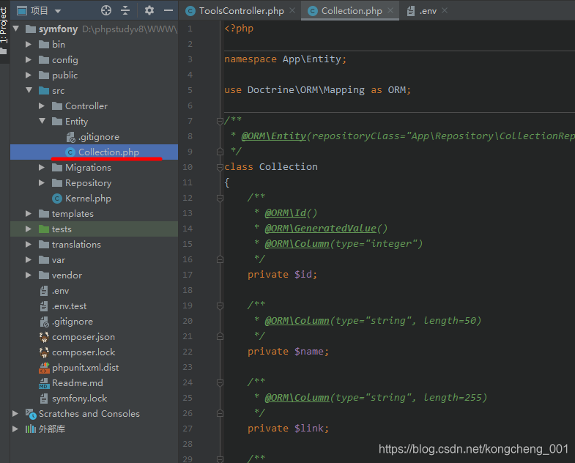Screen dimensions: 575x463
Task: Click the @ORM\Column annotation on line 25
Action: pos(297,398)
